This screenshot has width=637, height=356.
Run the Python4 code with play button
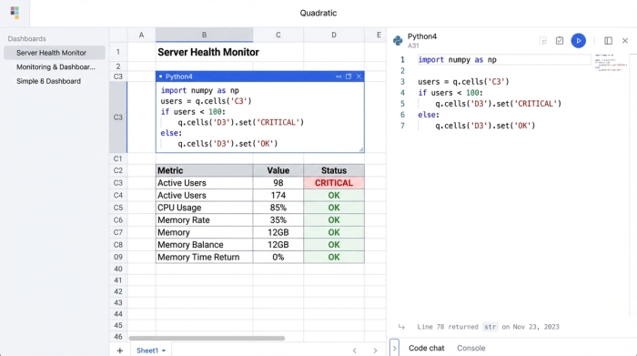point(578,41)
